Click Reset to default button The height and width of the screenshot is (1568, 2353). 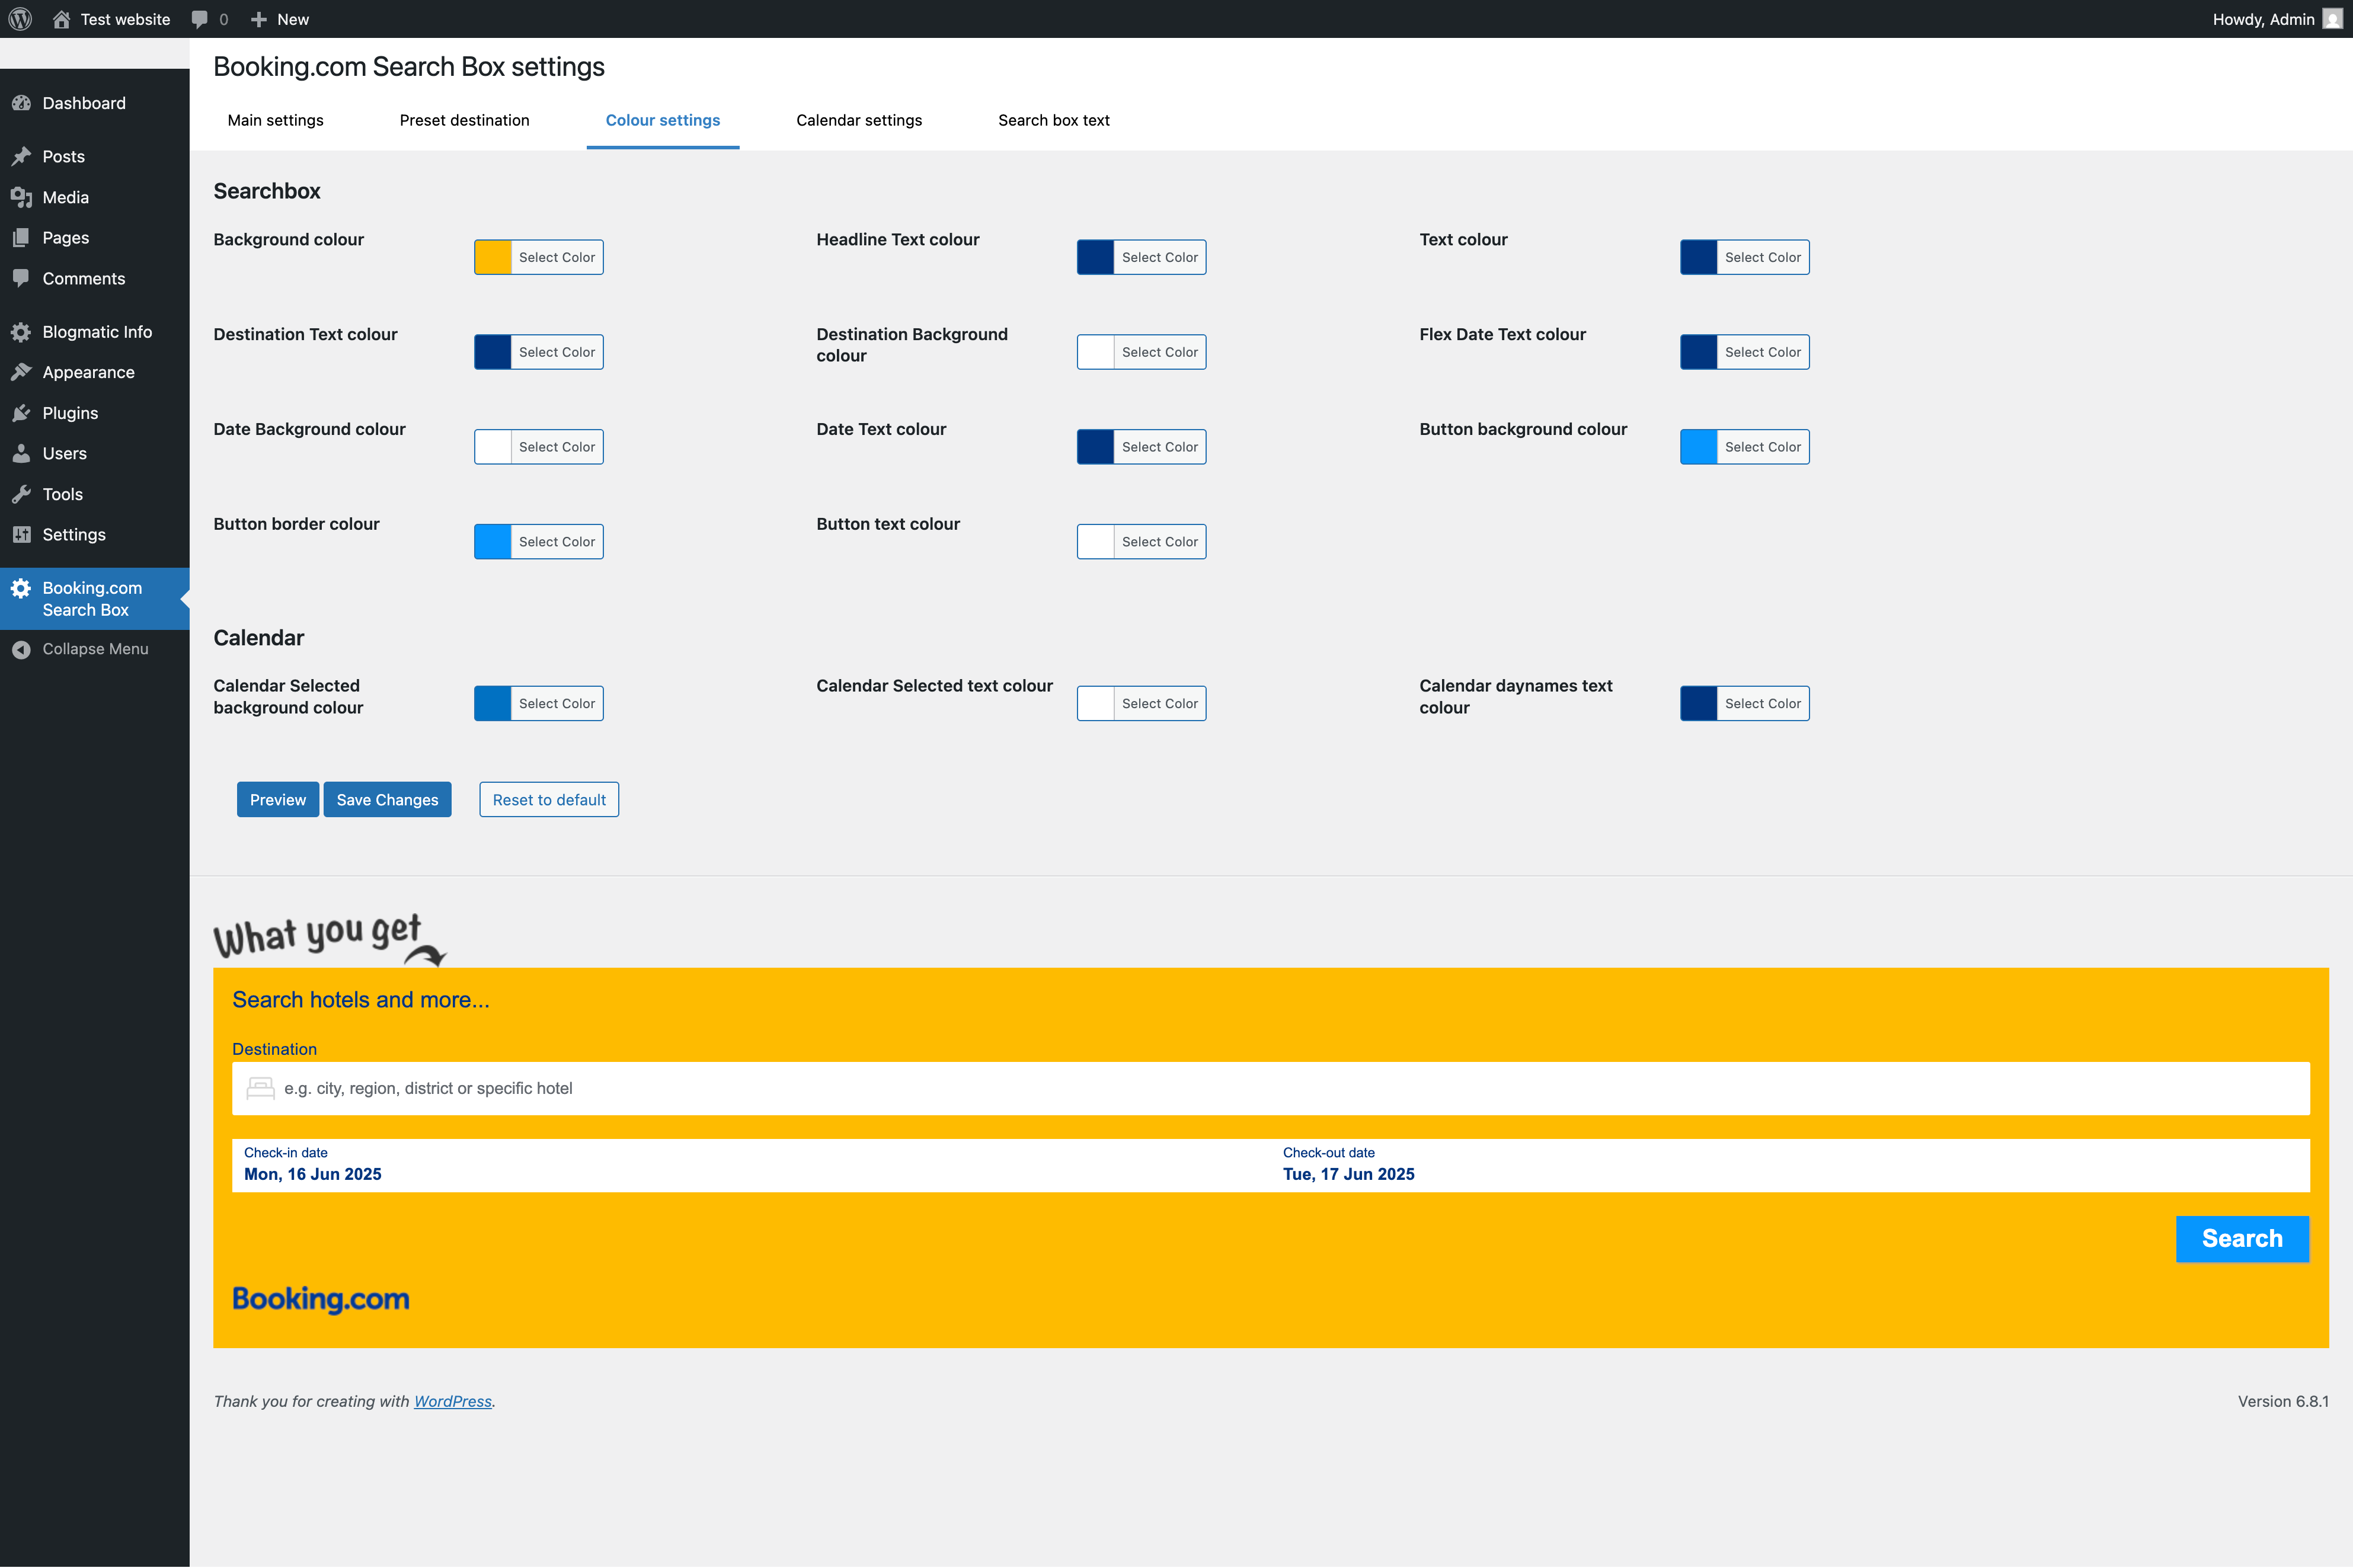(x=549, y=800)
